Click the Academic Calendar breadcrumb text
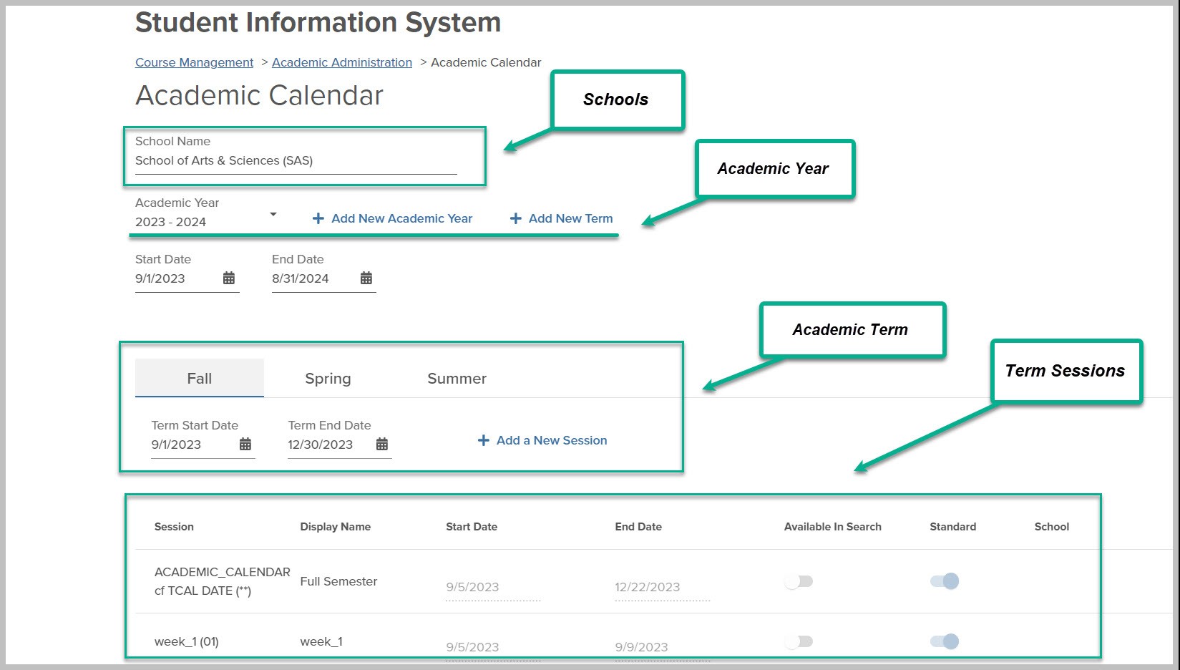Screen dimensions: 1180x670 click(x=486, y=62)
